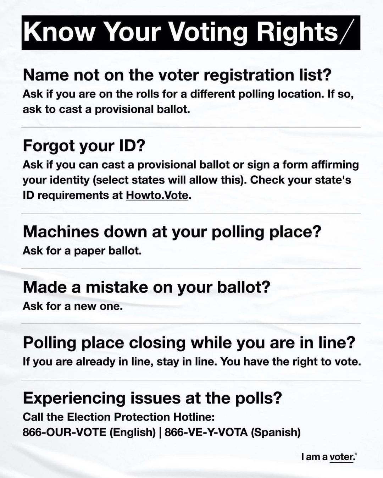Click 'stay in line' right-to-vote sentence
This screenshot has height=478, width=383.
[x=192, y=362]
